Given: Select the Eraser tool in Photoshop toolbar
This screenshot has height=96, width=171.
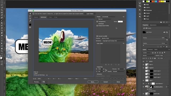Looking at the screenshot, I should 2,28.
